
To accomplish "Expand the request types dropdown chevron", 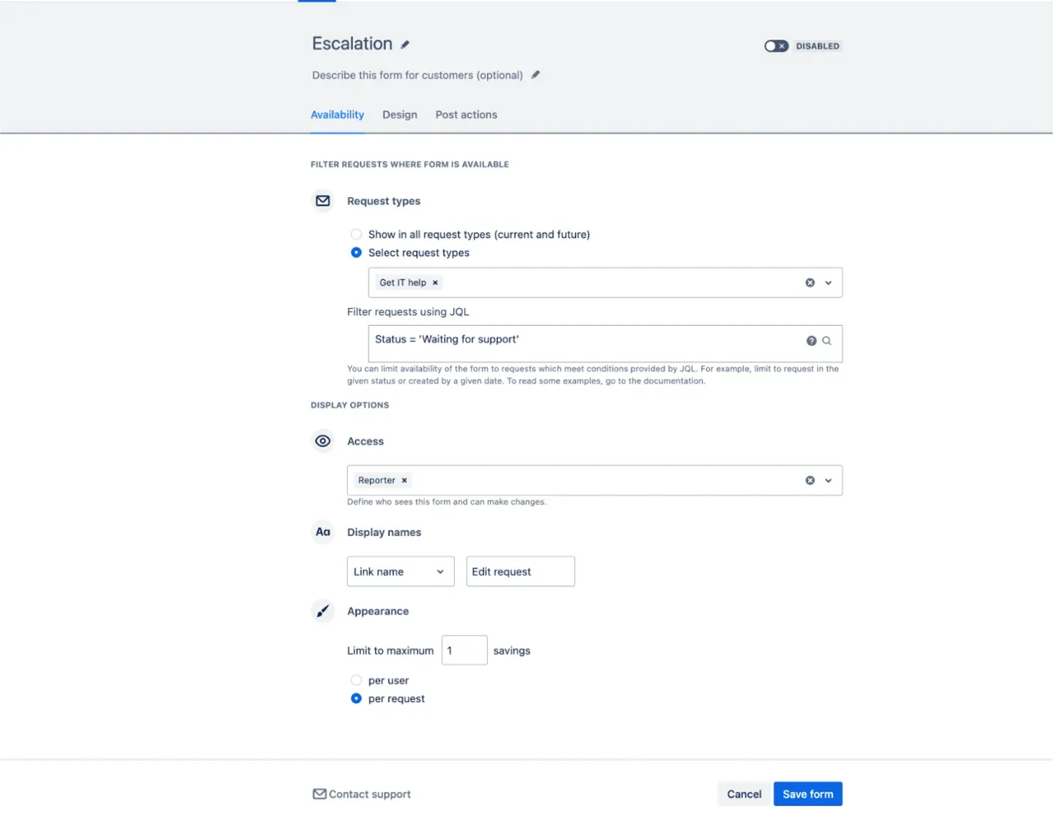I will (829, 283).
